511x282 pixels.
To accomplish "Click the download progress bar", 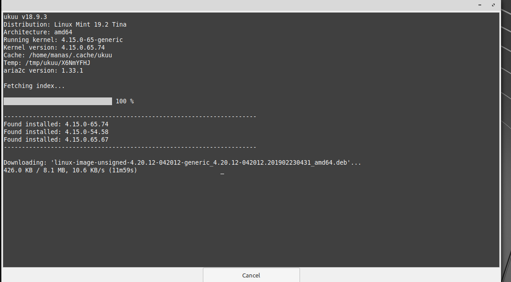I will (57, 101).
